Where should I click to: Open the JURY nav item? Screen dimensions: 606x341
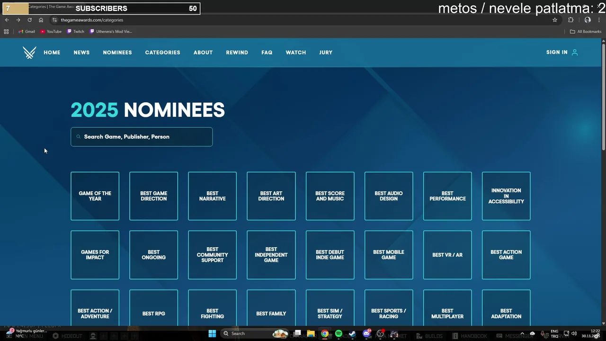click(326, 53)
